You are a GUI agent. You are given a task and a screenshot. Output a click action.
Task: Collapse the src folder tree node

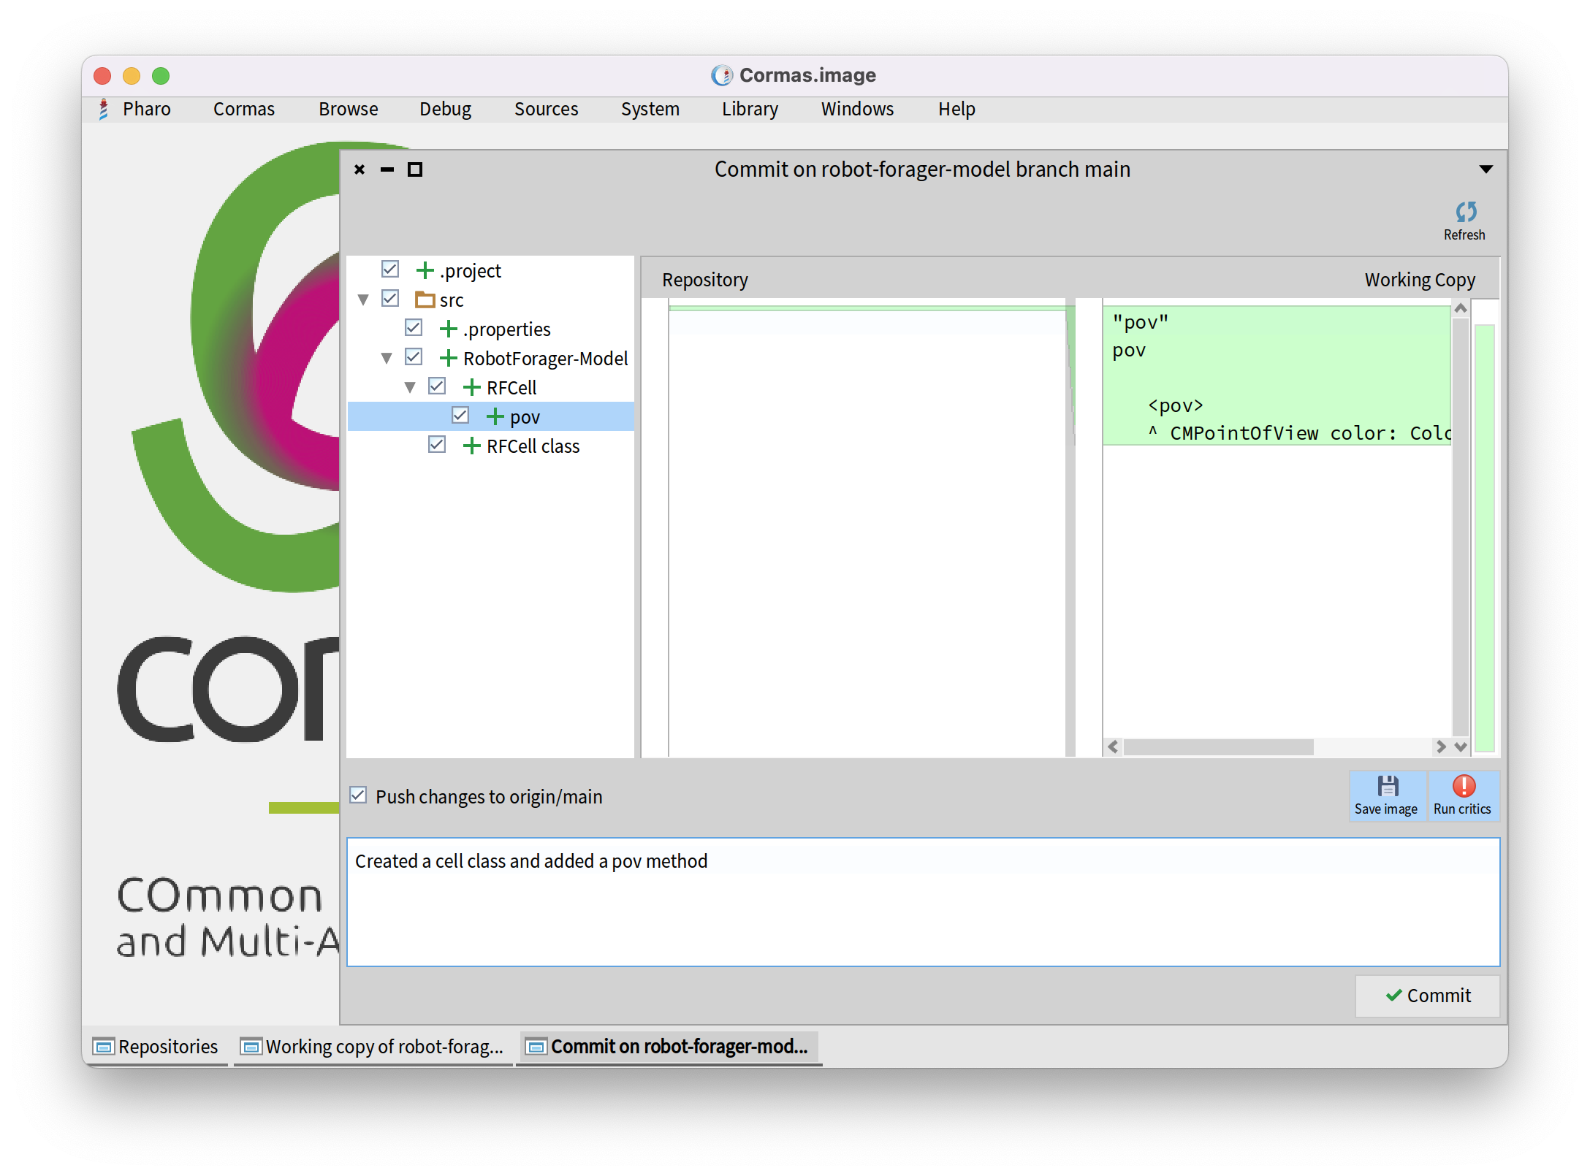coord(363,299)
